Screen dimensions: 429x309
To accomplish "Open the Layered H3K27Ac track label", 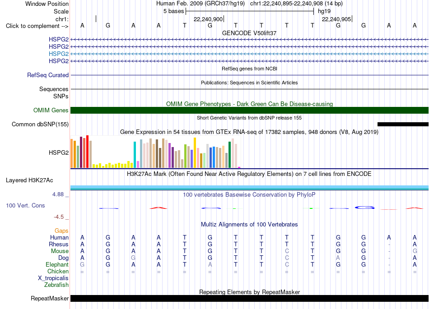I will click(x=29, y=180).
